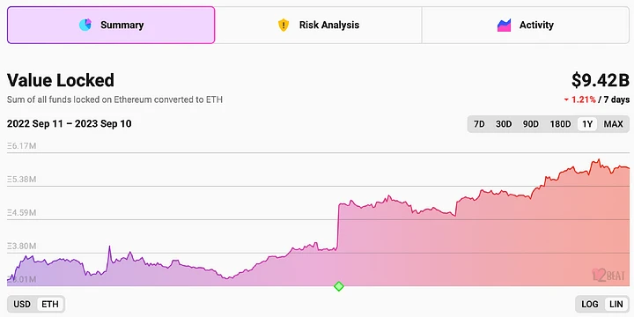634x317 pixels.
Task: Pick the 180D time range
Action: click(x=560, y=124)
